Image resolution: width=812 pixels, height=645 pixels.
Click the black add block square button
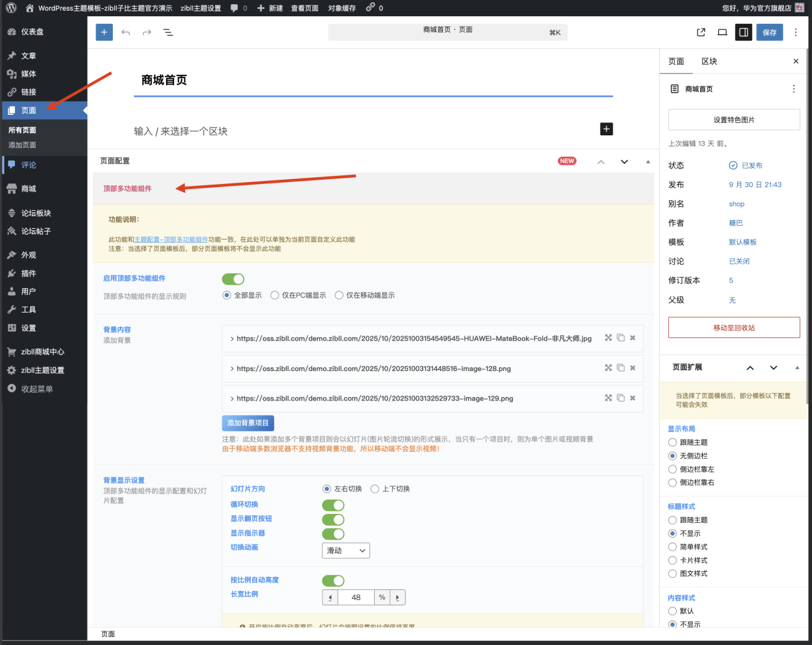(606, 129)
